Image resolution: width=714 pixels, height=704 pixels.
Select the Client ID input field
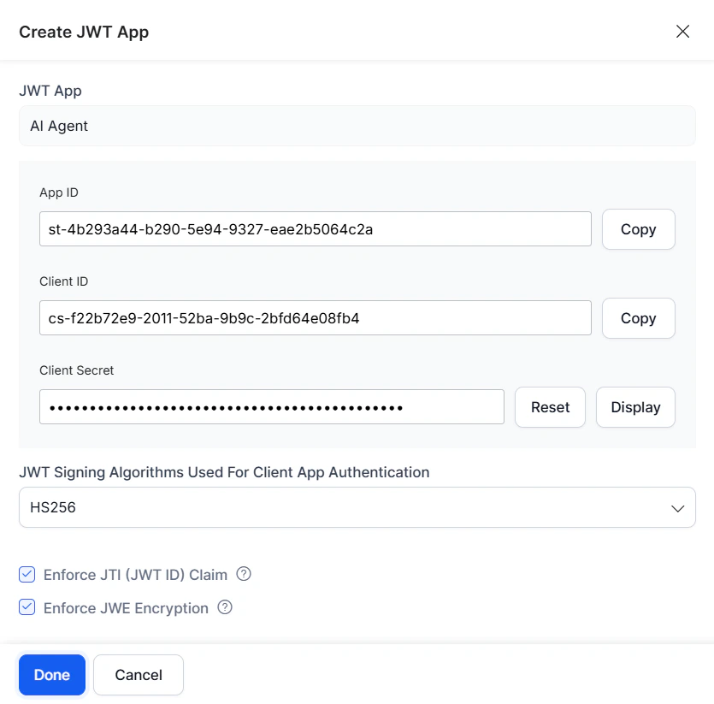coord(315,318)
